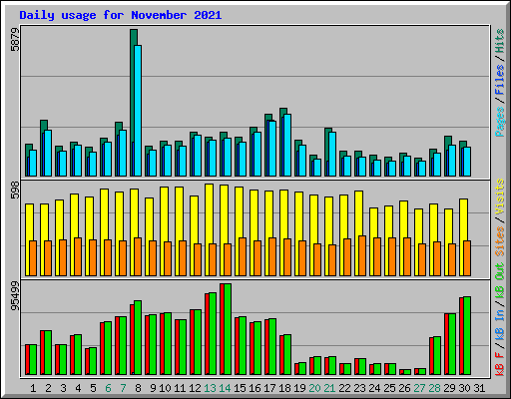511x399 pixels.
Task: Click x-axis day label "26"
Action: [x=404, y=388]
